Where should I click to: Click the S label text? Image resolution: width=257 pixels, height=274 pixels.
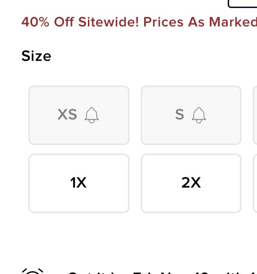coord(180,114)
